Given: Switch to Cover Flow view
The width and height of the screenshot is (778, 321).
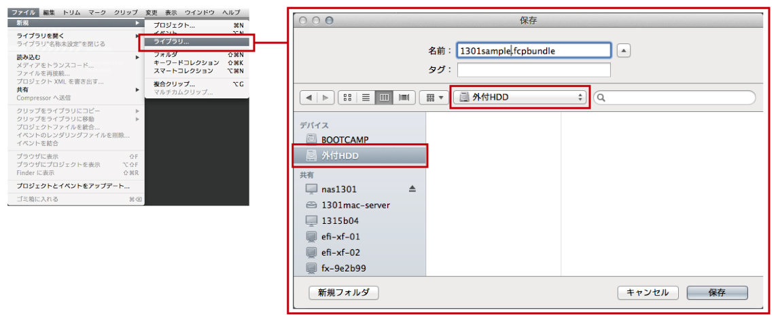Looking at the screenshot, I should (404, 98).
